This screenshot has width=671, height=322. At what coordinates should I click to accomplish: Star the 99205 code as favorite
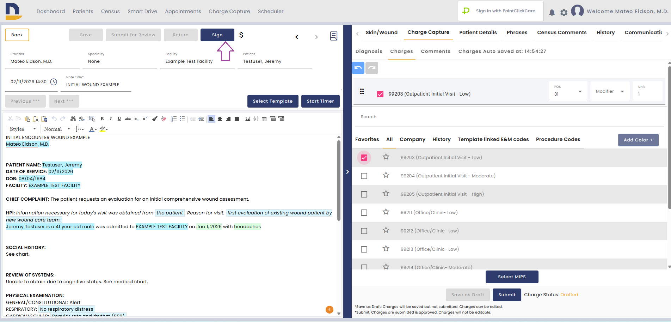(x=386, y=194)
